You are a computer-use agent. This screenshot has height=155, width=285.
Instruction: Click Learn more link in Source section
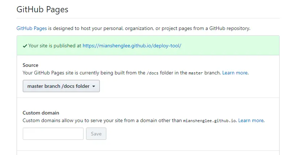(235, 73)
